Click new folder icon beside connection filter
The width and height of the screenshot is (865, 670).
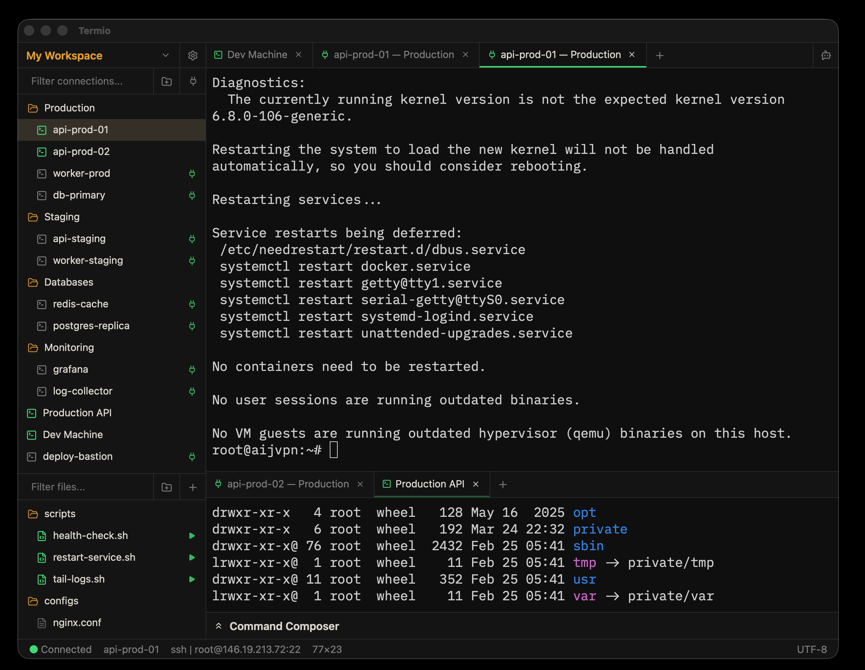tap(167, 82)
